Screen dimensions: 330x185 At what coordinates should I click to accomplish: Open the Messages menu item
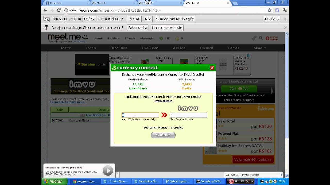[x=147, y=38]
